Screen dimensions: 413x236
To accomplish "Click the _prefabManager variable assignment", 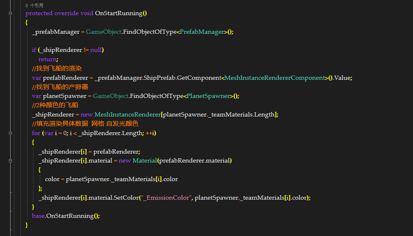I will (56, 32).
